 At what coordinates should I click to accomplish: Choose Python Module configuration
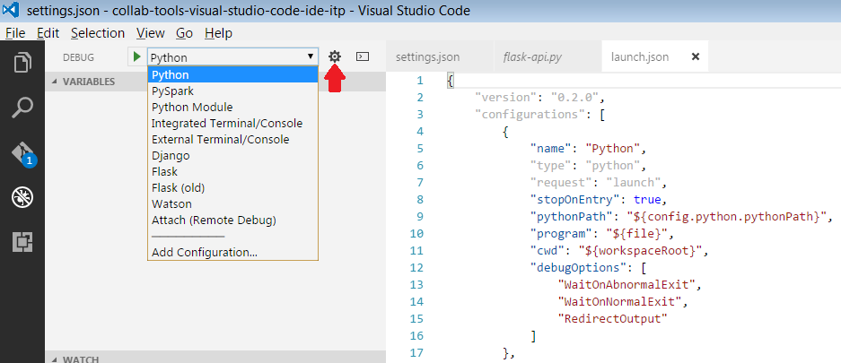[x=232, y=107]
